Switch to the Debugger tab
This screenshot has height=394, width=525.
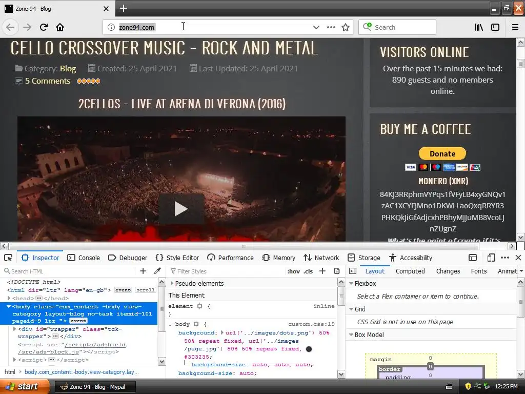pyautogui.click(x=128, y=258)
